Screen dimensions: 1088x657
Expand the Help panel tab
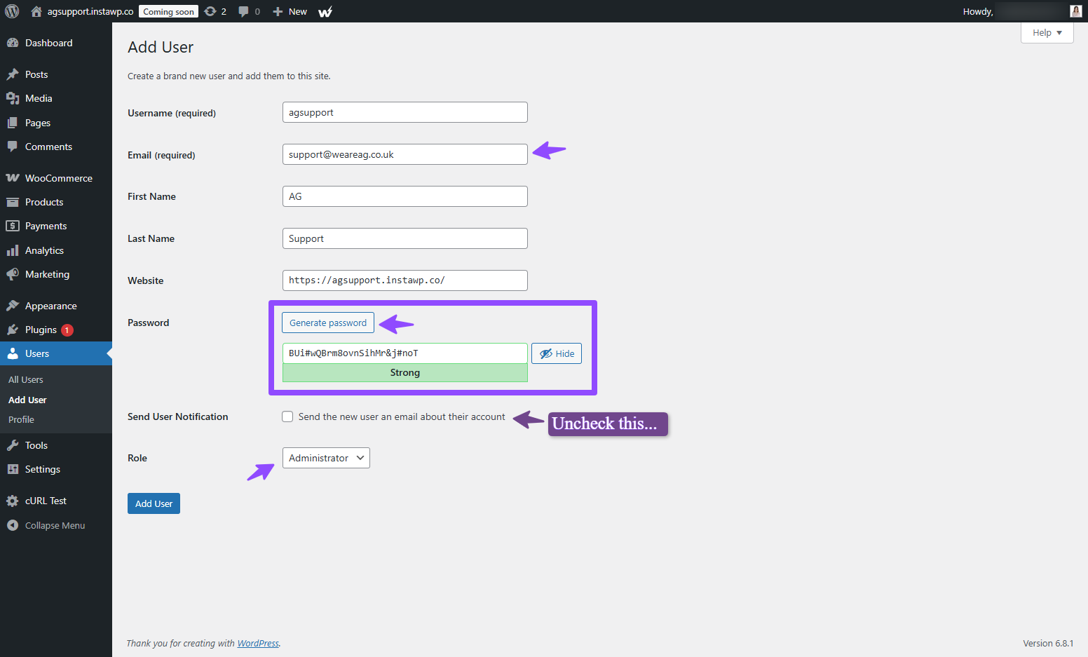1047,33
